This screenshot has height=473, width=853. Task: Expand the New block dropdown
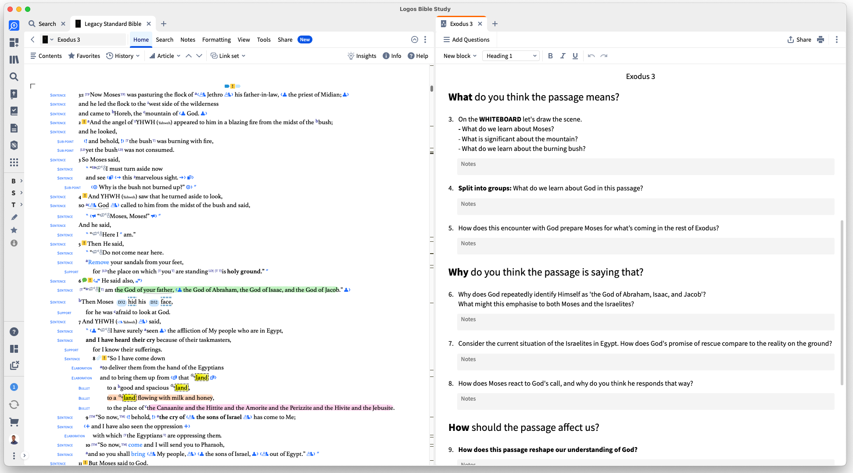pos(460,56)
